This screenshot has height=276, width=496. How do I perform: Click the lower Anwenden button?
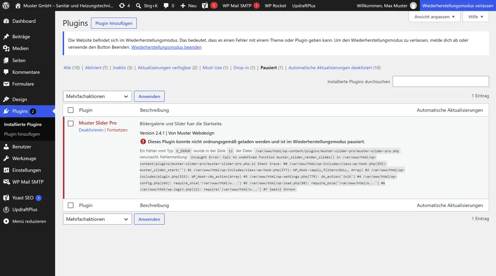(149, 219)
